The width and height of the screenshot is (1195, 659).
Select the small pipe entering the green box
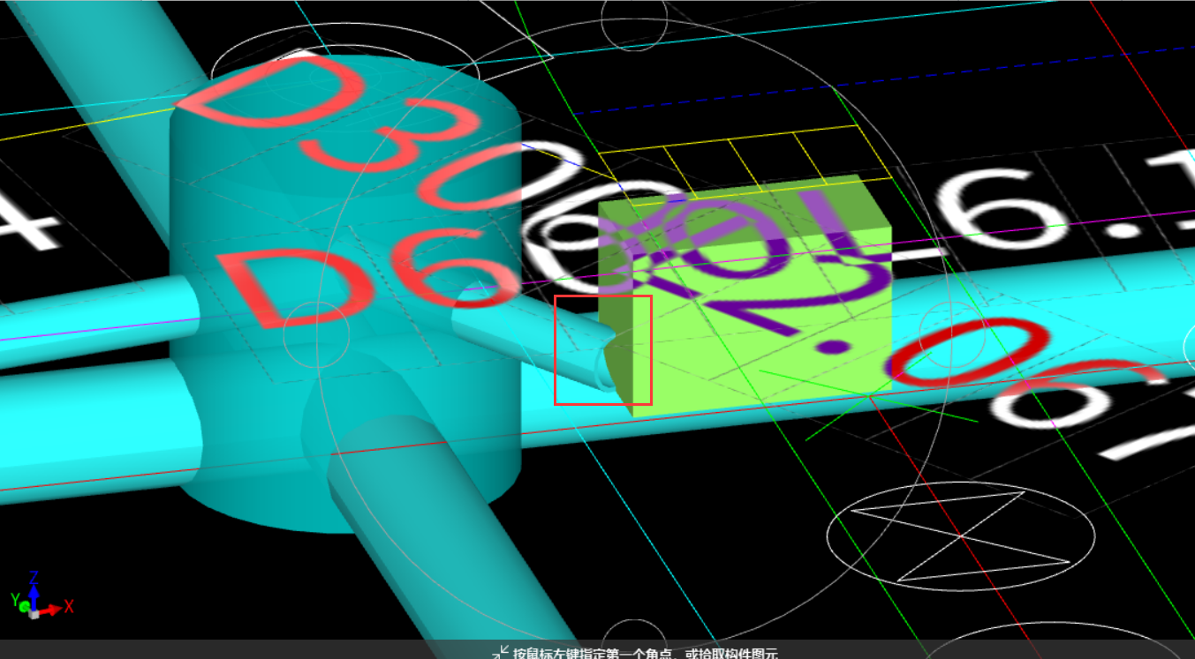(x=534, y=335)
